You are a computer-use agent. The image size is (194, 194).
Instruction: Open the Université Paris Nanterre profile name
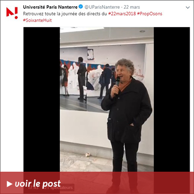[50, 7]
